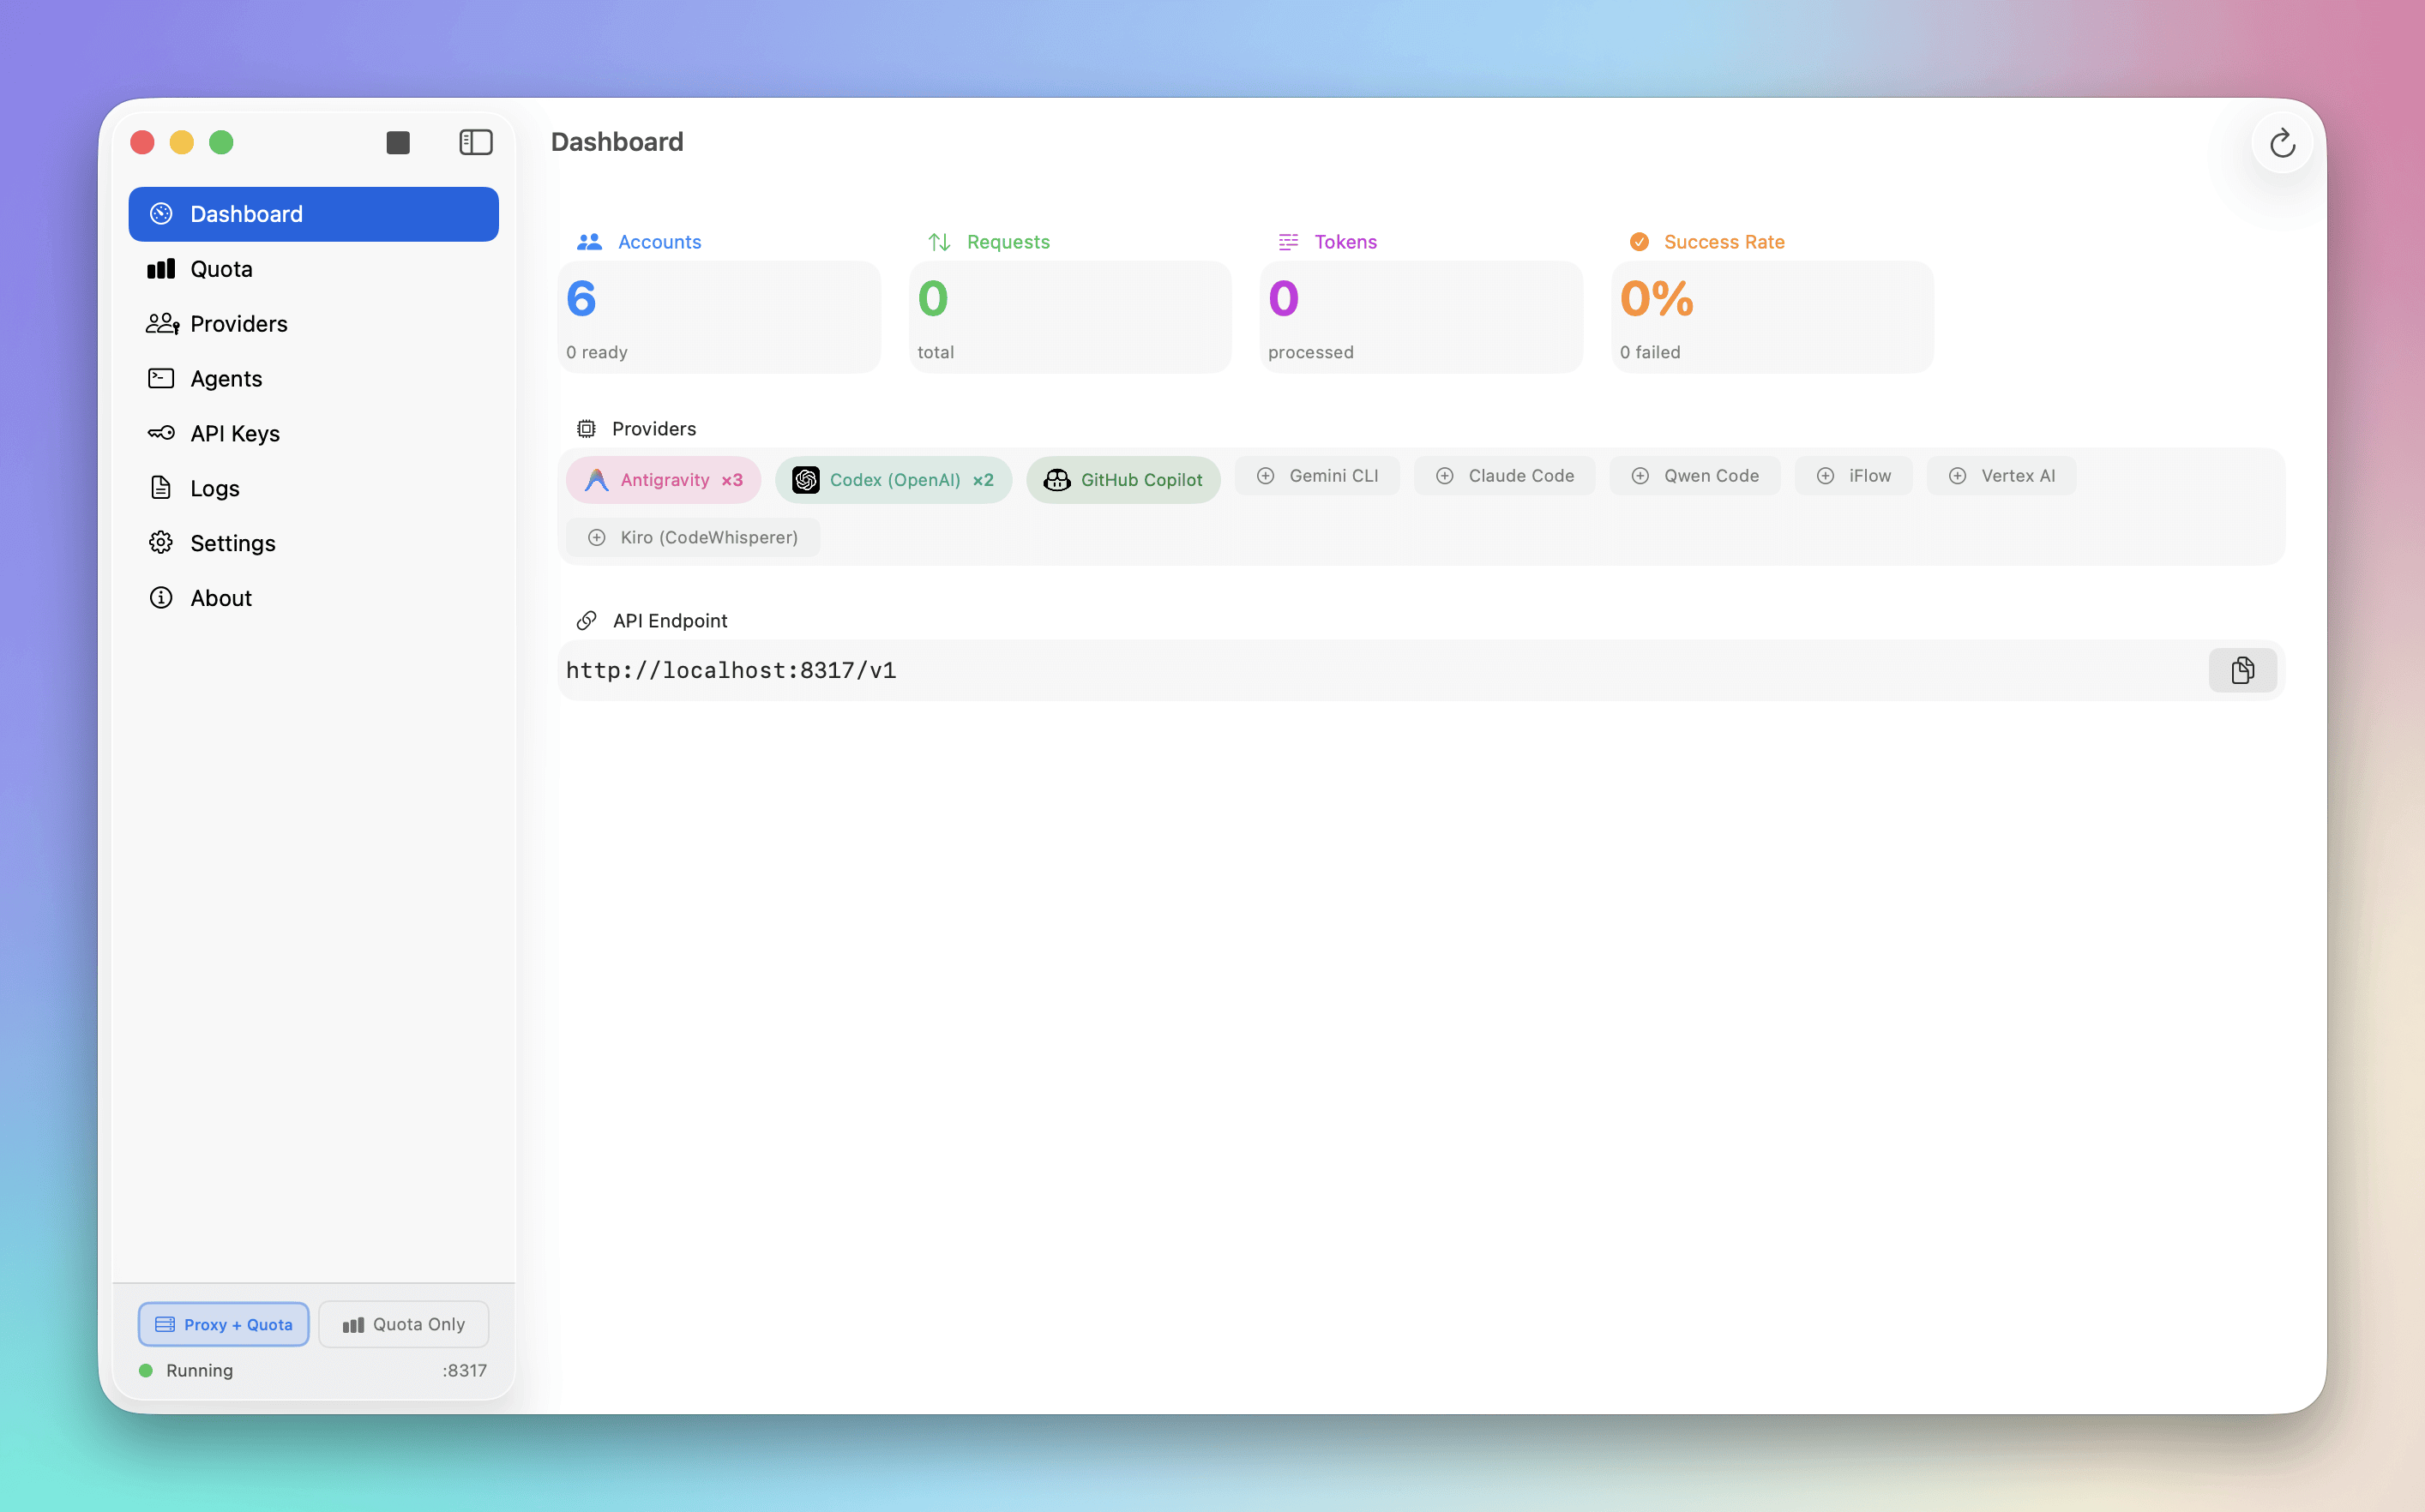
Task: Click the Codex (OpenAI) provider chip
Action: point(893,480)
